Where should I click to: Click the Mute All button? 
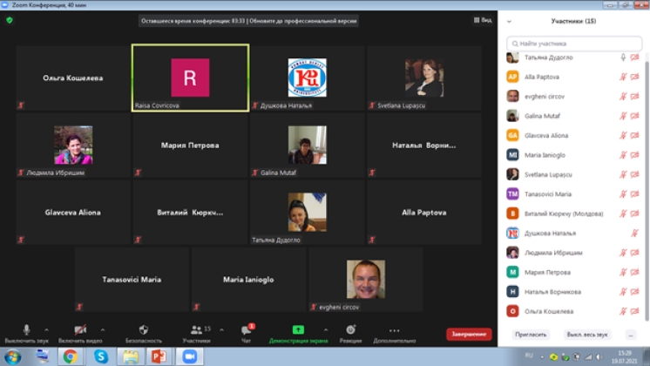[x=587, y=335]
